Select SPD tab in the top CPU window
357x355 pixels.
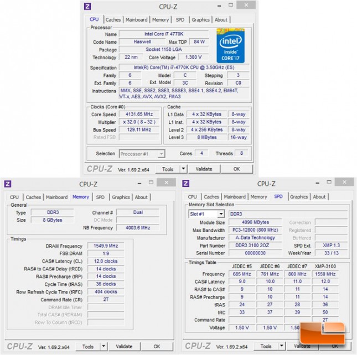pyautogui.click(x=180, y=20)
